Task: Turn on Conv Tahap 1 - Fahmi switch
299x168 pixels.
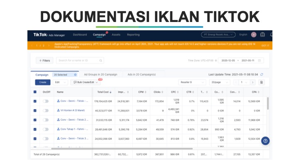Action: click(x=46, y=129)
